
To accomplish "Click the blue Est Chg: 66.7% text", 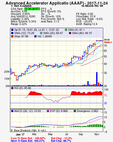I will coord(61,141).
